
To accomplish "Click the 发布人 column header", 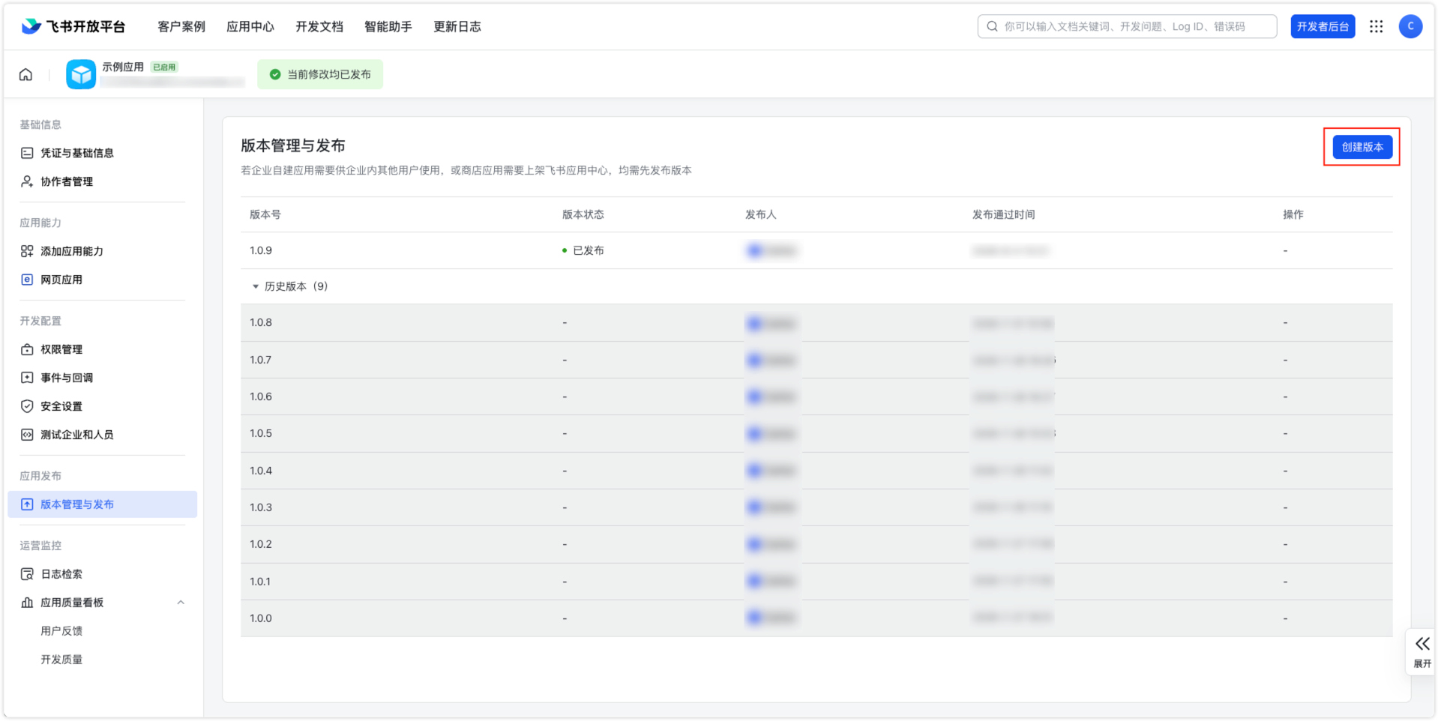I will 761,214.
